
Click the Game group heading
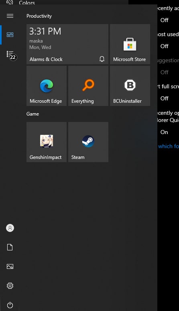33,114
